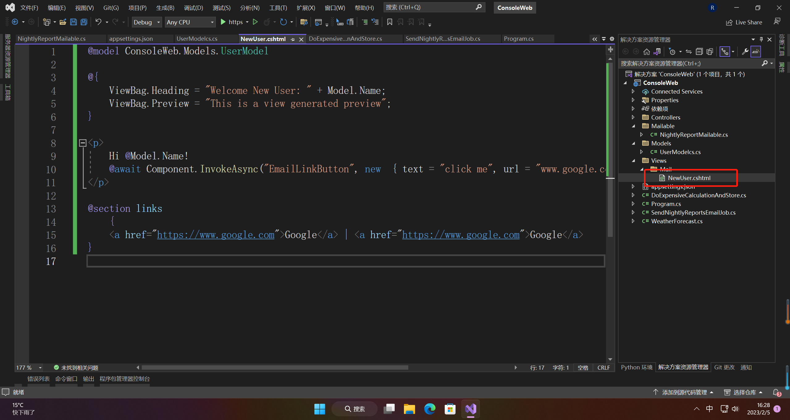The width and height of the screenshot is (790, 420).
Task: Switch to Program.cs editor tab
Action: [519, 39]
